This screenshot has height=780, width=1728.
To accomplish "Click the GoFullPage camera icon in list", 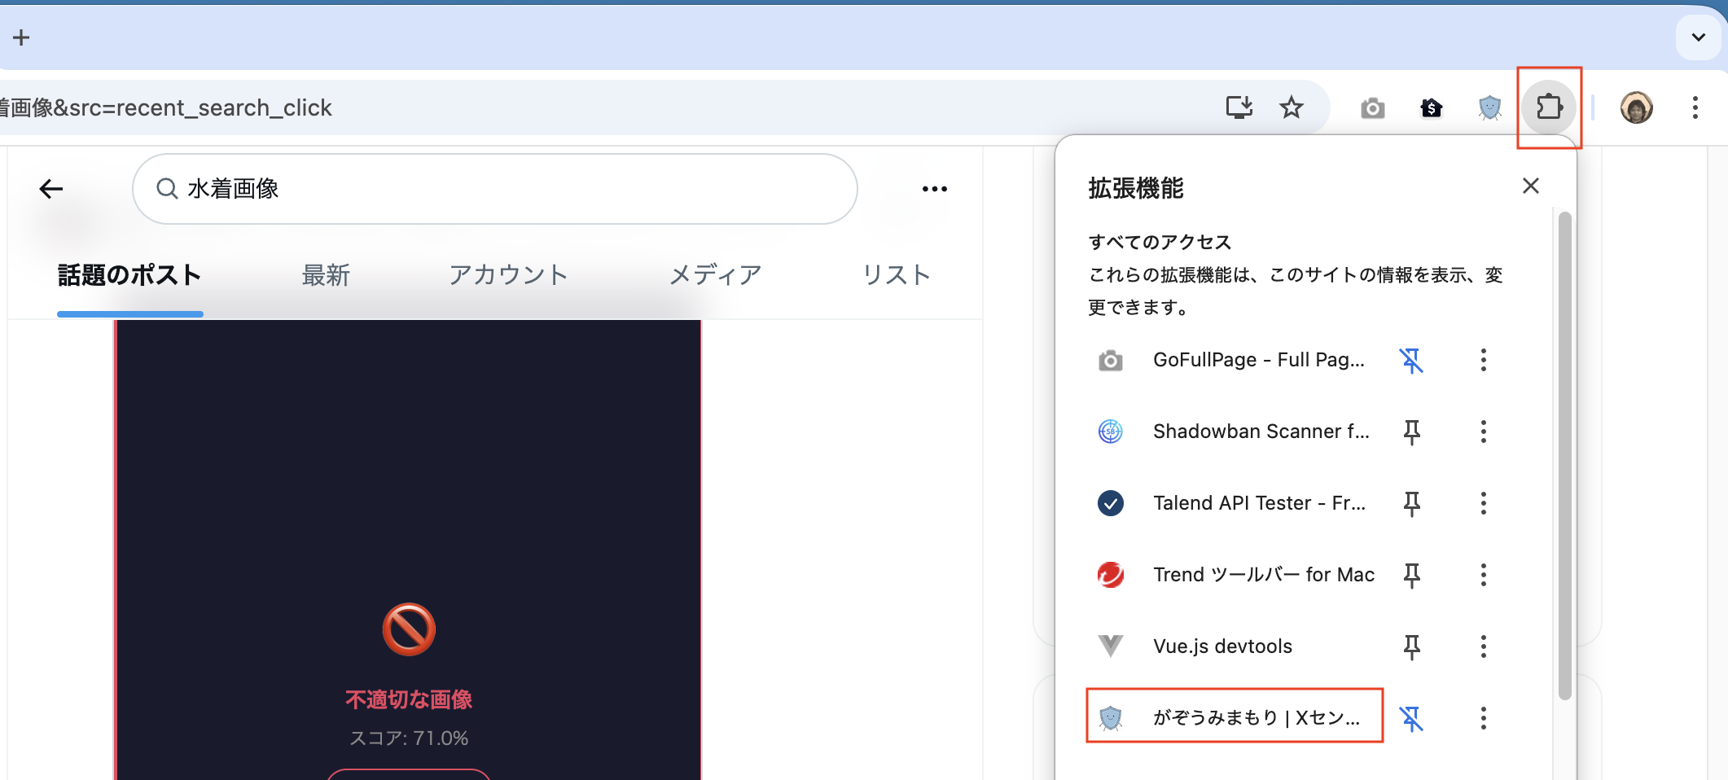I will (x=1111, y=361).
